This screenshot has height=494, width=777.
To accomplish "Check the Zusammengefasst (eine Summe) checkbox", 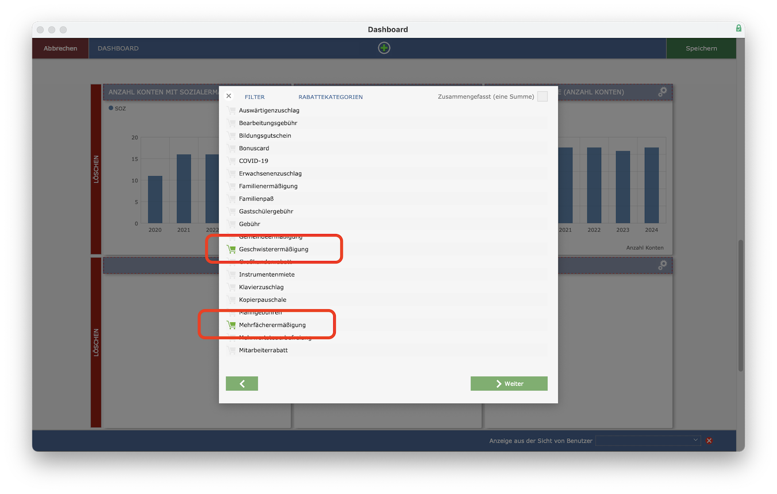I will click(543, 96).
